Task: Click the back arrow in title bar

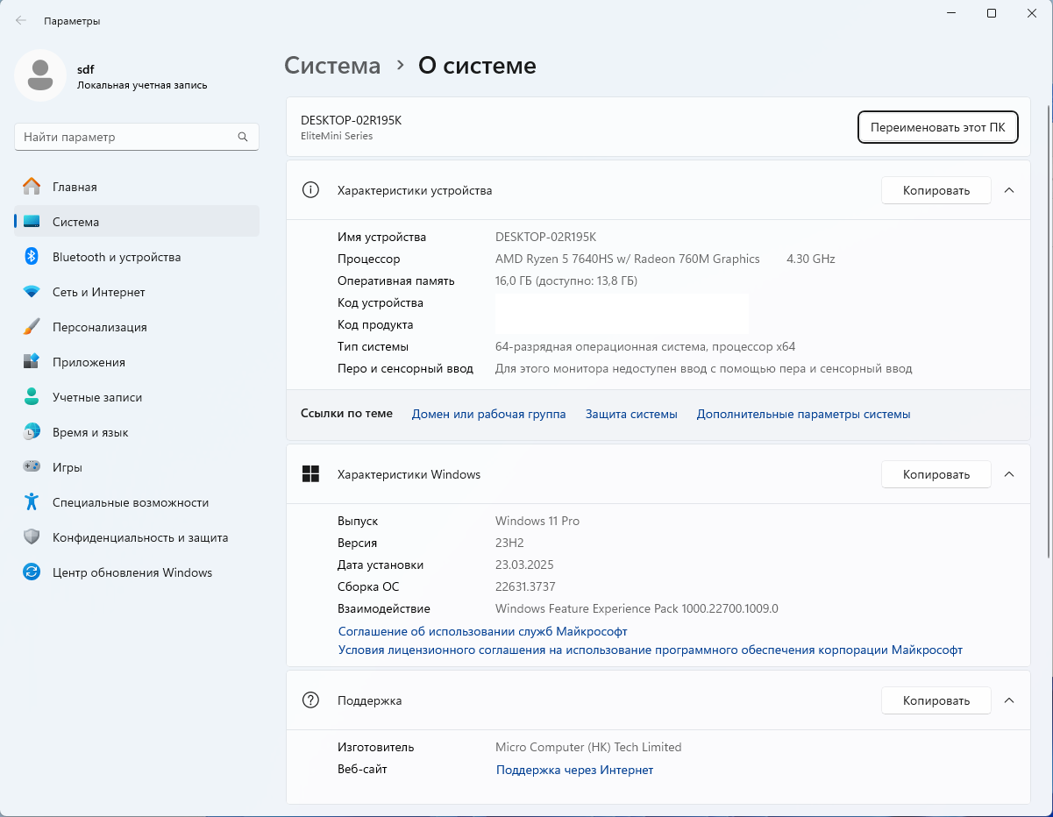Action: pyautogui.click(x=21, y=20)
